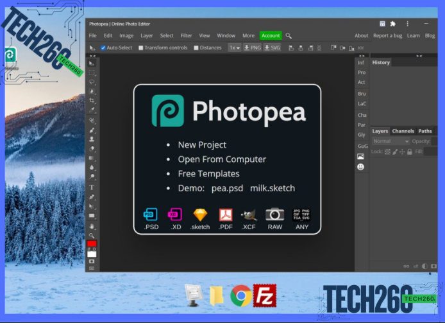Click the .PDF file icon
Viewport: 445px width, 323px height.
225,214
